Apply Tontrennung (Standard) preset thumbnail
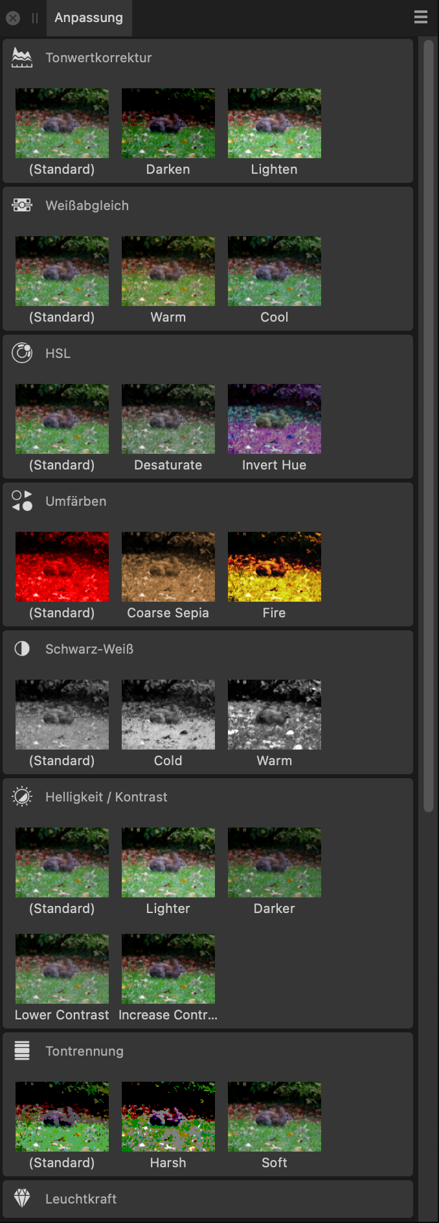 [62, 1117]
